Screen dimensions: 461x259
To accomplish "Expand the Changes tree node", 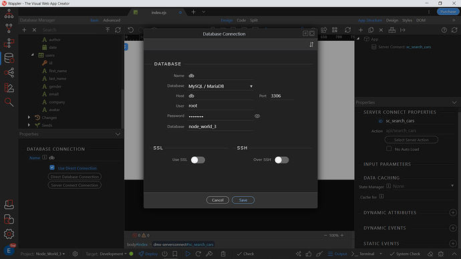I will (x=29, y=117).
